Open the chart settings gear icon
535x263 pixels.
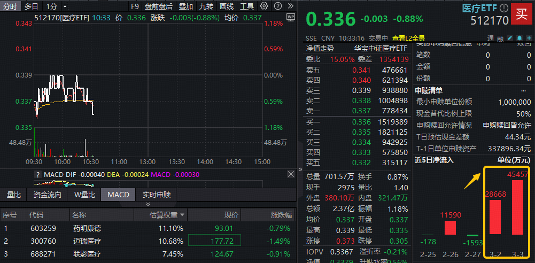(264, 6)
